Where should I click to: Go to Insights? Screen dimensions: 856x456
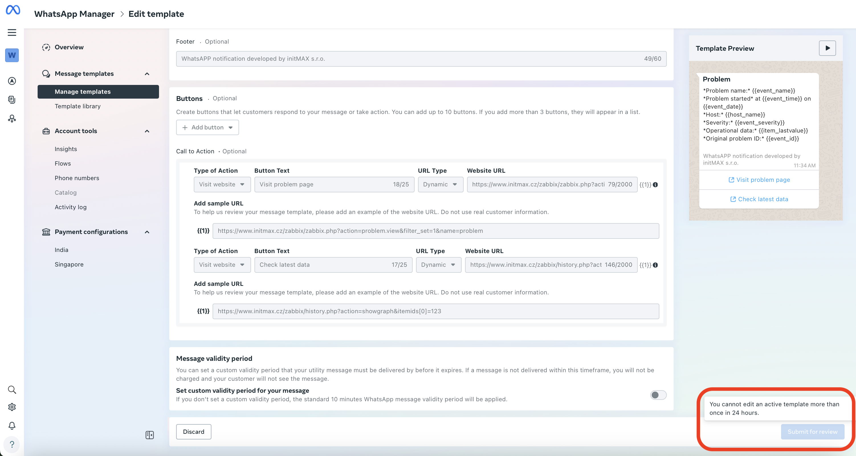[66, 149]
